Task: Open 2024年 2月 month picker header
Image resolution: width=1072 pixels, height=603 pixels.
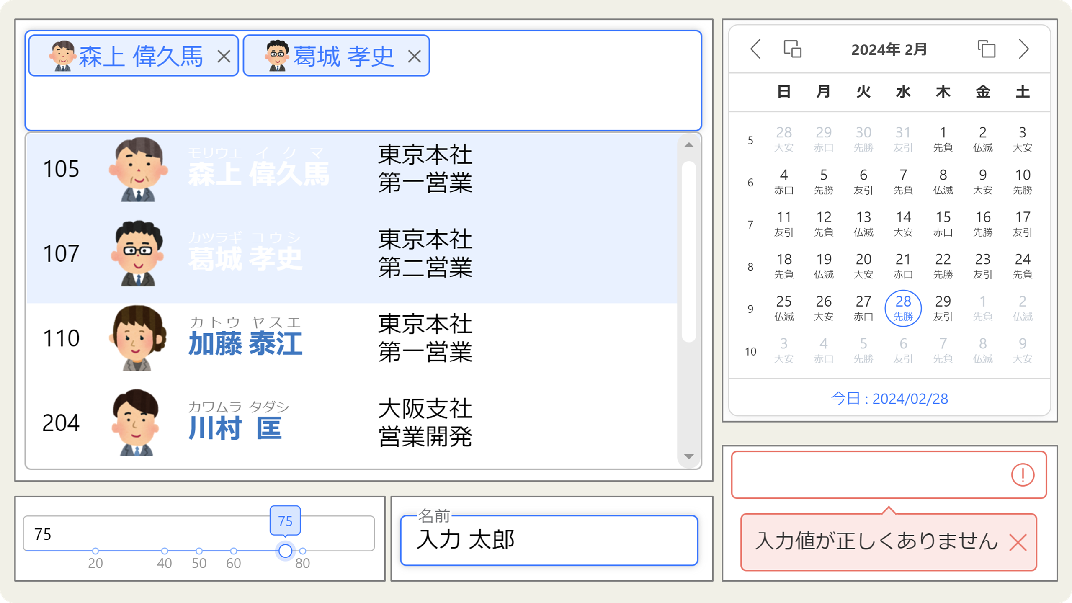Action: click(x=889, y=49)
